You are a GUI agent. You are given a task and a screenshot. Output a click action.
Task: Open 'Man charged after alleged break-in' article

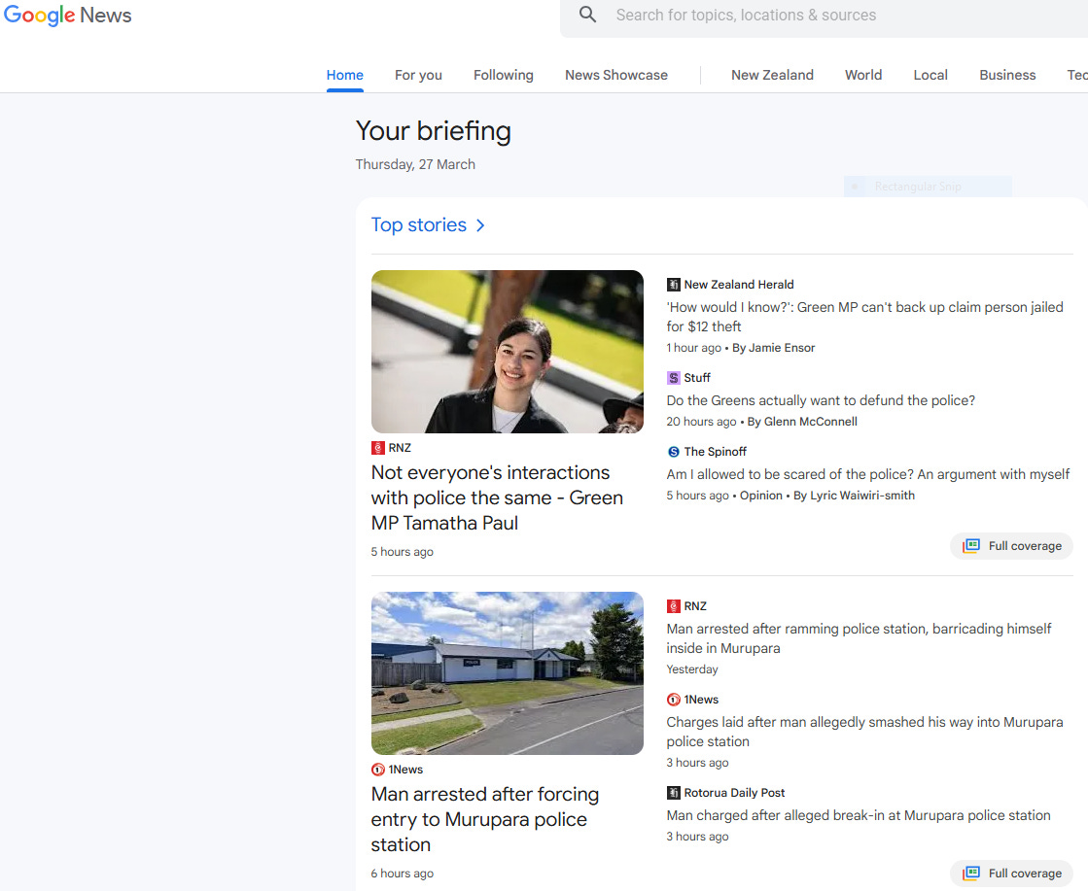coord(859,815)
